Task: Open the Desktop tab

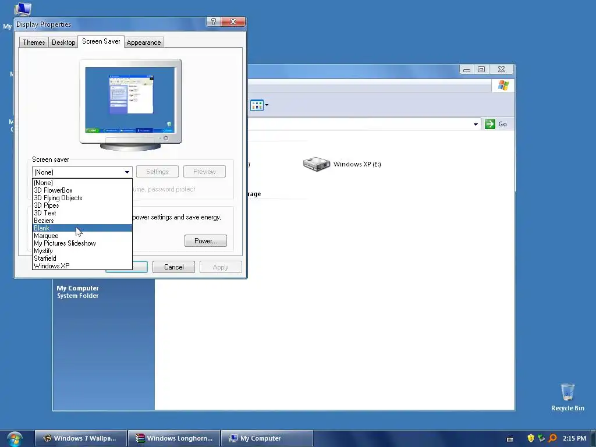Action: [x=63, y=42]
